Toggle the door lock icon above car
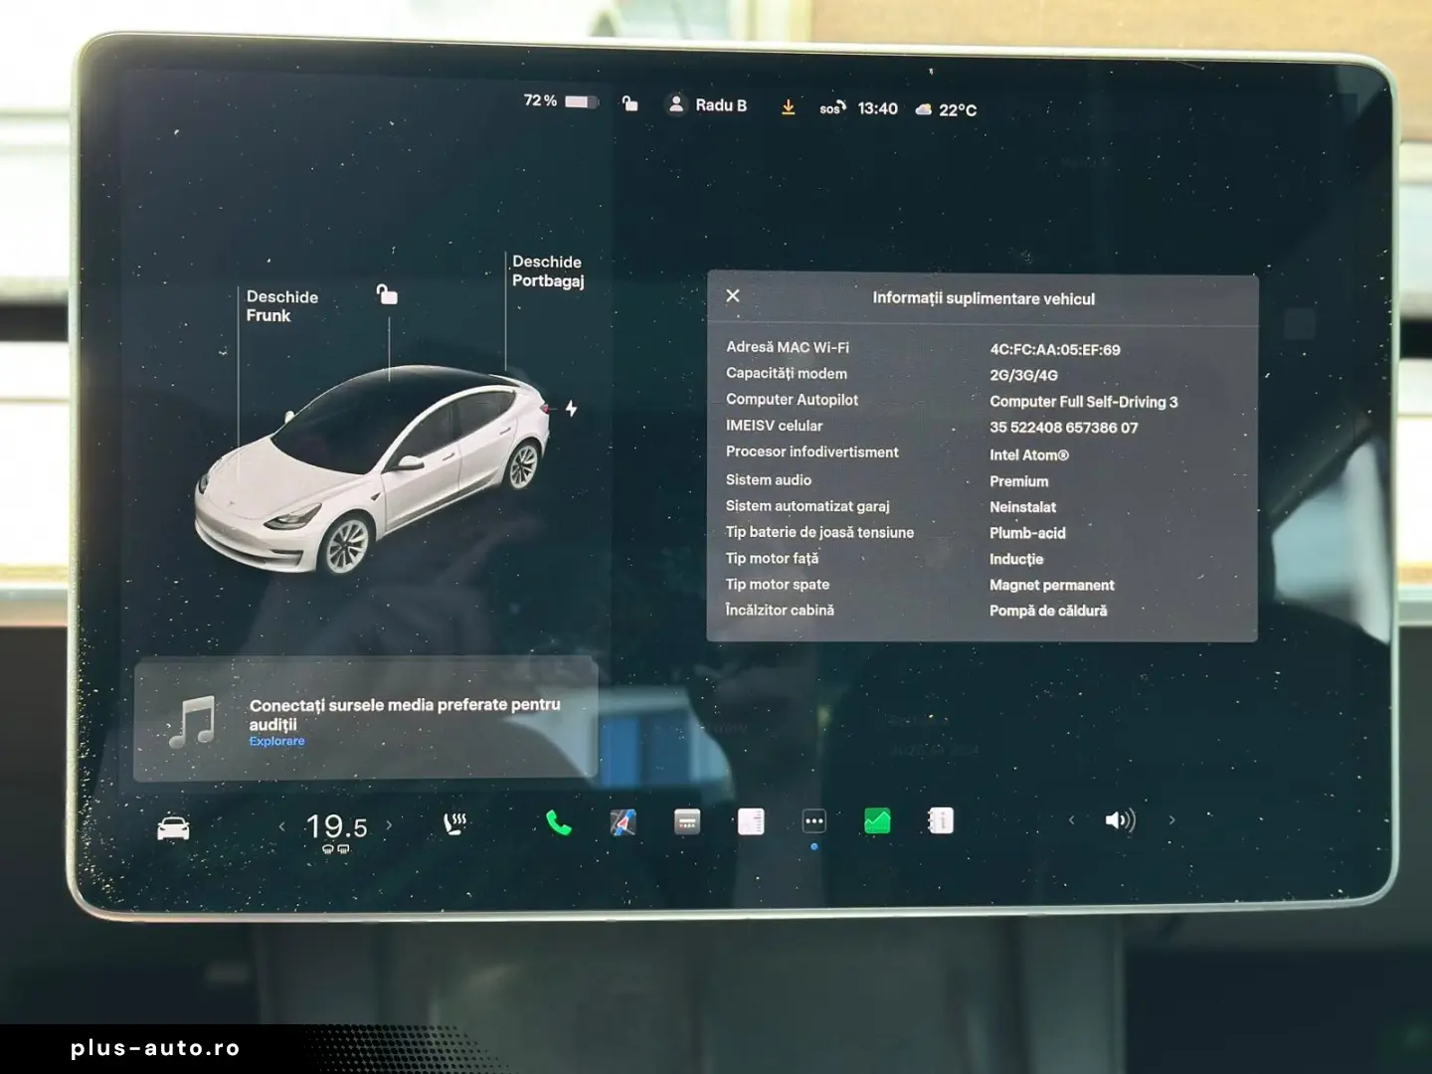 point(387,293)
